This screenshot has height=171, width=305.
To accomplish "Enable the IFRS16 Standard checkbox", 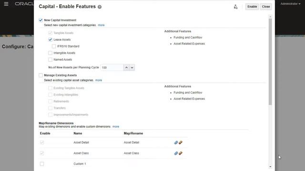I will (x=54, y=47).
